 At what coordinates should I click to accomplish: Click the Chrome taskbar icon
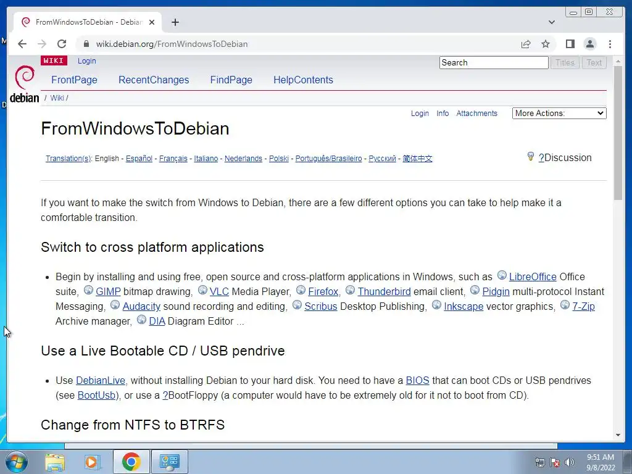pos(131,462)
